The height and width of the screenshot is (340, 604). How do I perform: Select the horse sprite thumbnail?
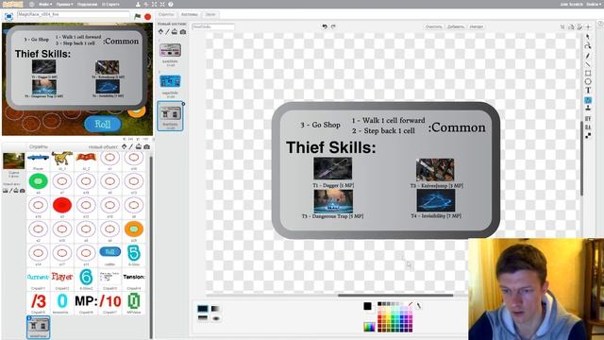click(x=62, y=158)
